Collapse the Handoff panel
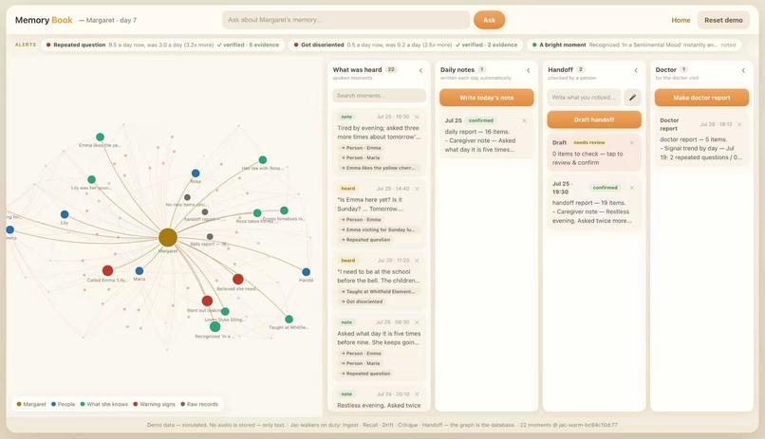The image size is (765, 439). pos(636,71)
